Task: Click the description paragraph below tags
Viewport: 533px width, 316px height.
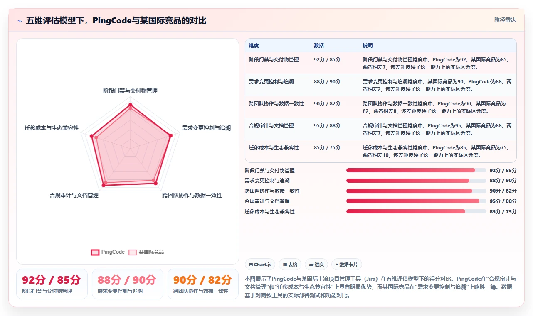Action: 380,287
